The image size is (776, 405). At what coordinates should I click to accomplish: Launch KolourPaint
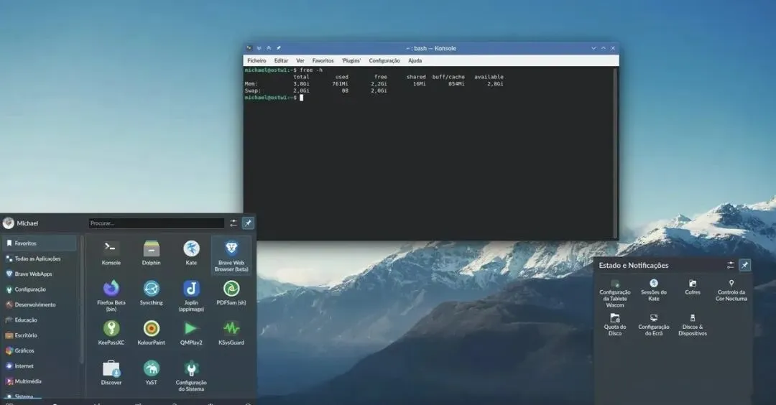click(151, 332)
